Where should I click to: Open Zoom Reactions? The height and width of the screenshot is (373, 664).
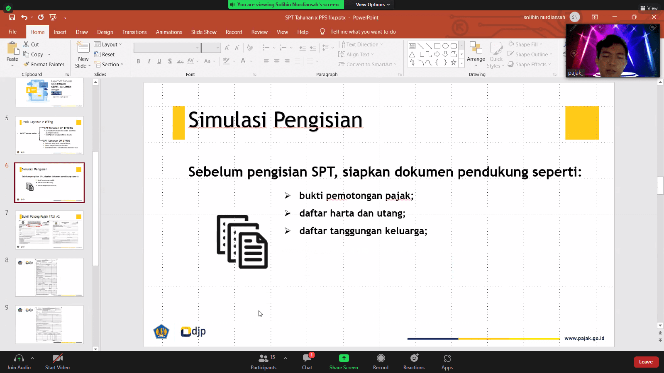[x=414, y=361]
